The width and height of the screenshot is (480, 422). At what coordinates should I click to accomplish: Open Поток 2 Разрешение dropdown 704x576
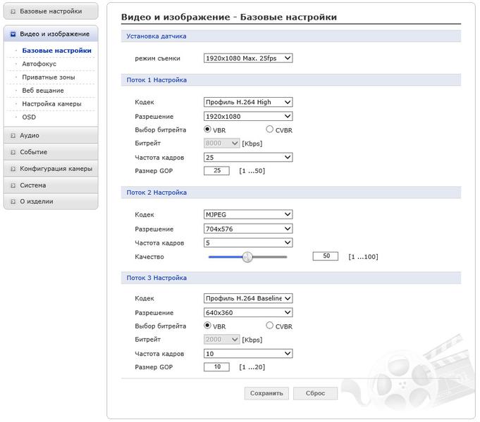(x=248, y=229)
